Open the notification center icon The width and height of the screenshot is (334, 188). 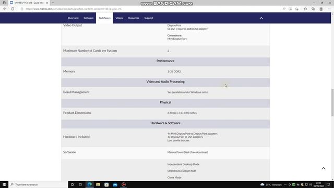click(x=328, y=184)
